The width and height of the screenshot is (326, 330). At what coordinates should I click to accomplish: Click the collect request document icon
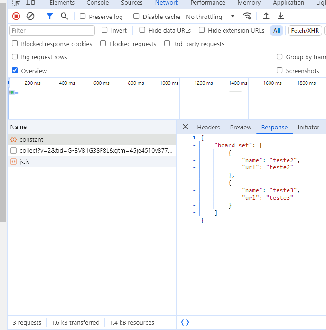pyautogui.click(x=13, y=150)
